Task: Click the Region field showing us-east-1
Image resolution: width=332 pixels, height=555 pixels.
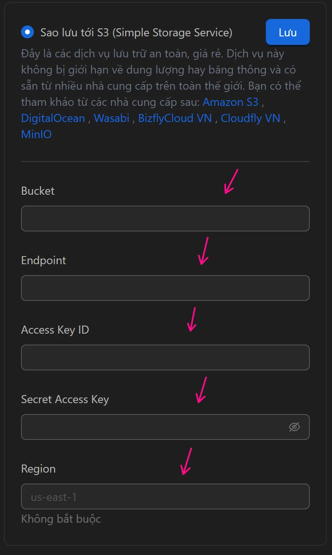Action: pos(165,496)
